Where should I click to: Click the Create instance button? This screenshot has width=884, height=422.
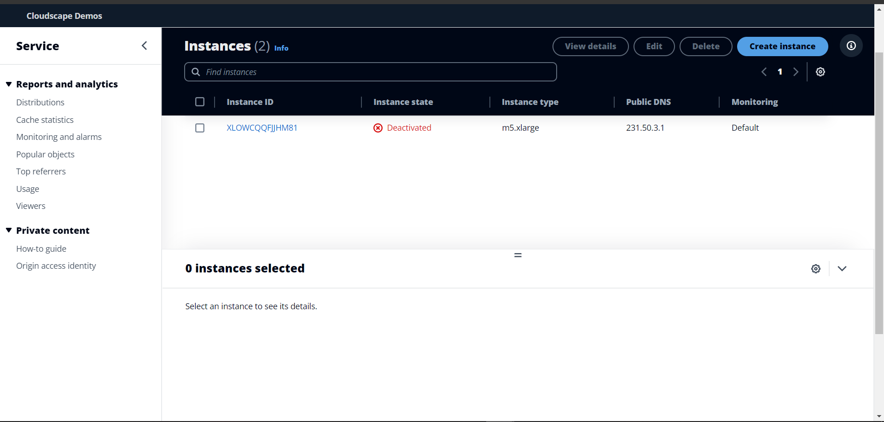tap(782, 46)
